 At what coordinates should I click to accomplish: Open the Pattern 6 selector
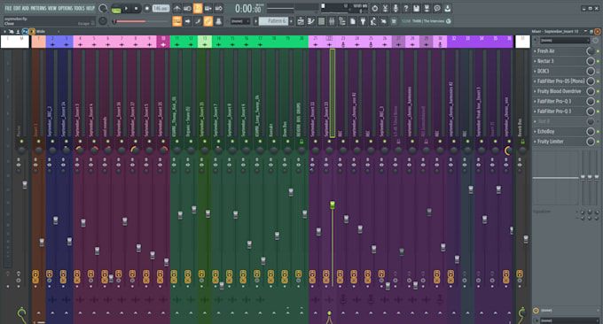273,21
